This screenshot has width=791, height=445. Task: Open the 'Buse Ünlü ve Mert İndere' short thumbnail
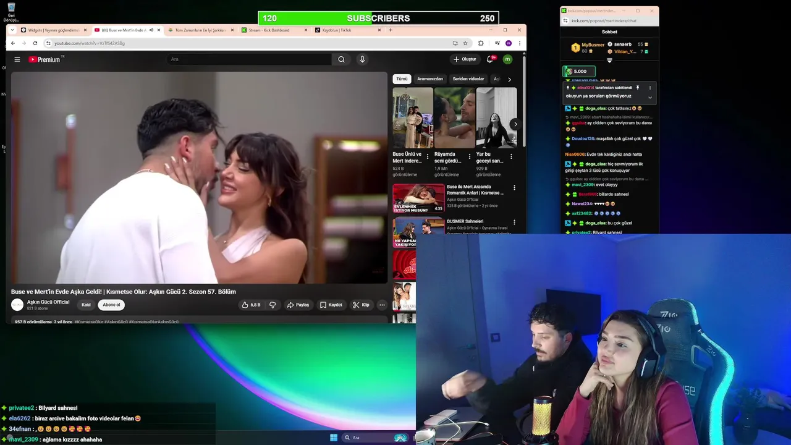413,117
